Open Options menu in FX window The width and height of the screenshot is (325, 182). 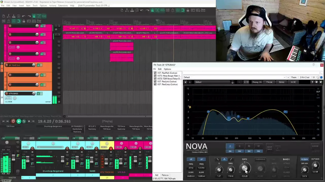click(167, 69)
